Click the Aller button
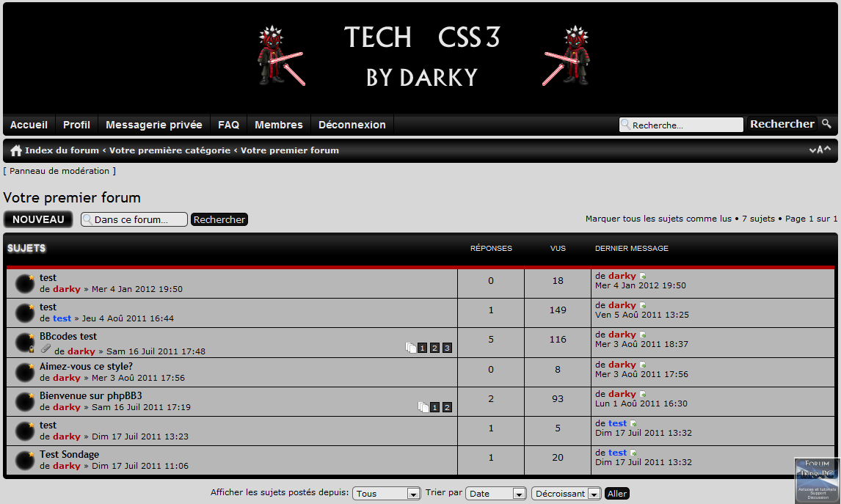This screenshot has width=841, height=504. (617, 494)
